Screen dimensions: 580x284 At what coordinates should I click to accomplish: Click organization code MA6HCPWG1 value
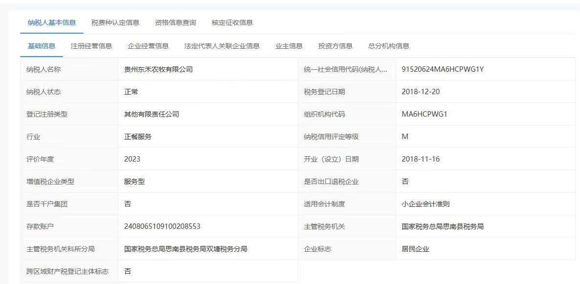[424, 114]
